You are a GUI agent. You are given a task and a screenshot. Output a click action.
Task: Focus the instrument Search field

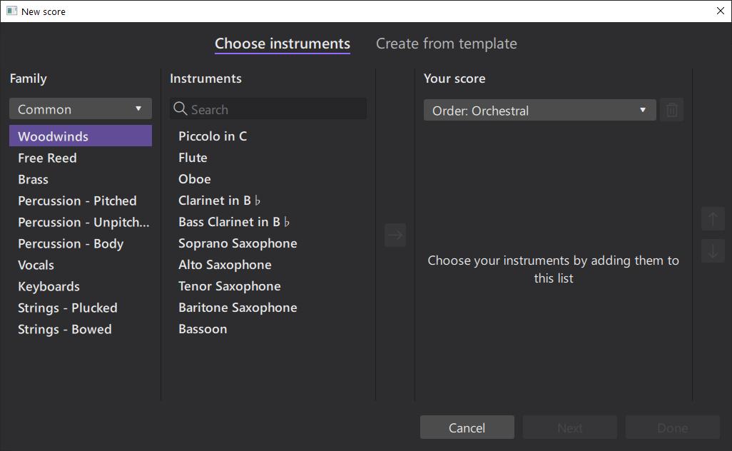click(275, 109)
